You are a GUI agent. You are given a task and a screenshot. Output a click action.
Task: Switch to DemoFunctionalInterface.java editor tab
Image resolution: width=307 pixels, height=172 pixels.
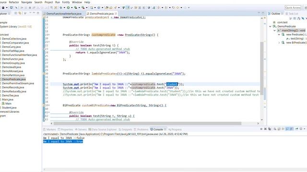tap(64, 14)
